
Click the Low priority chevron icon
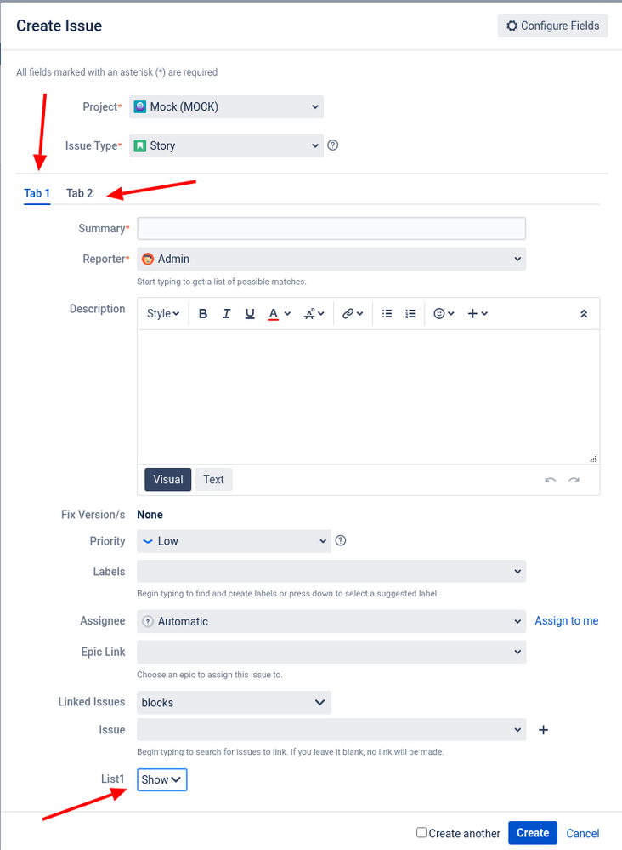point(148,541)
